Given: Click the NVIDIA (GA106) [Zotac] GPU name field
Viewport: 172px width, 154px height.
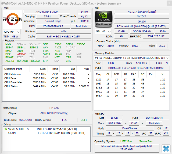Looking at the screenshot, I should click(x=142, y=12).
